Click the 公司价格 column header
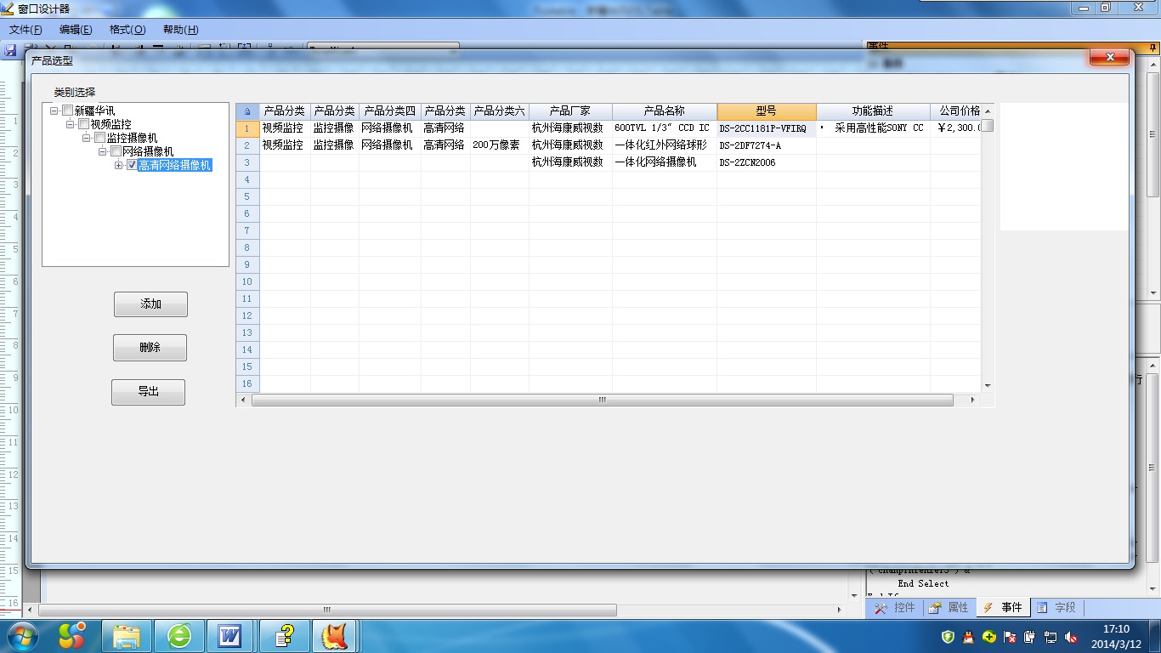Screen dimensions: 1161x653 (956, 111)
